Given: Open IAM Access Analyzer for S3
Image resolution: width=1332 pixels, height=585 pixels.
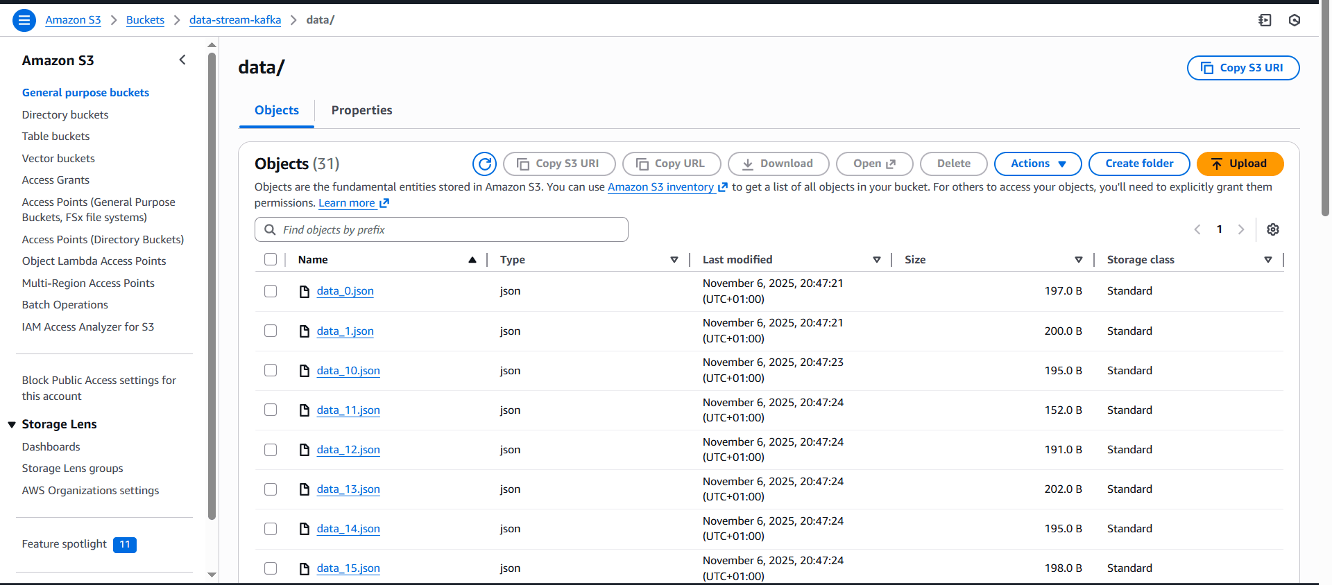Looking at the screenshot, I should pyautogui.click(x=88, y=327).
